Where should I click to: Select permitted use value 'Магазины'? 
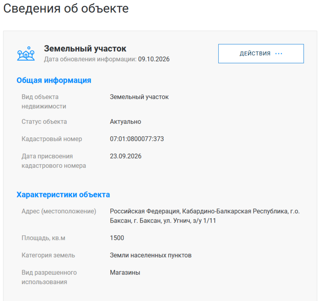tap(125, 273)
